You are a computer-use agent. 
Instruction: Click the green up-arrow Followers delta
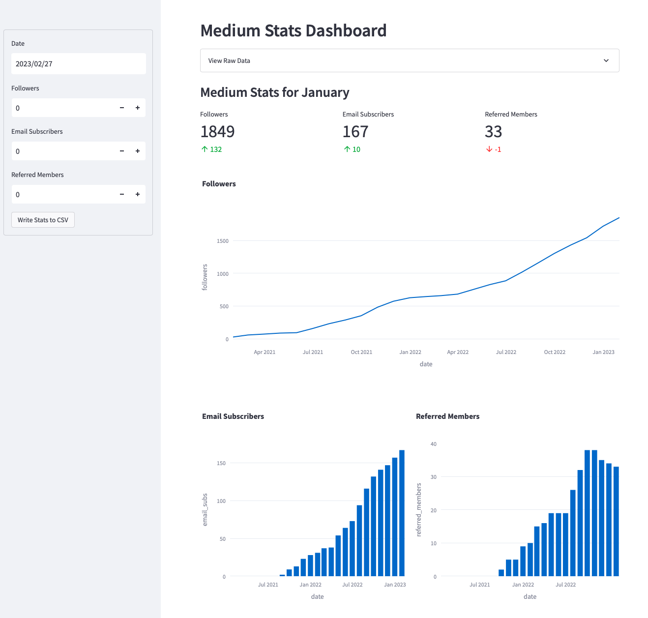point(211,149)
